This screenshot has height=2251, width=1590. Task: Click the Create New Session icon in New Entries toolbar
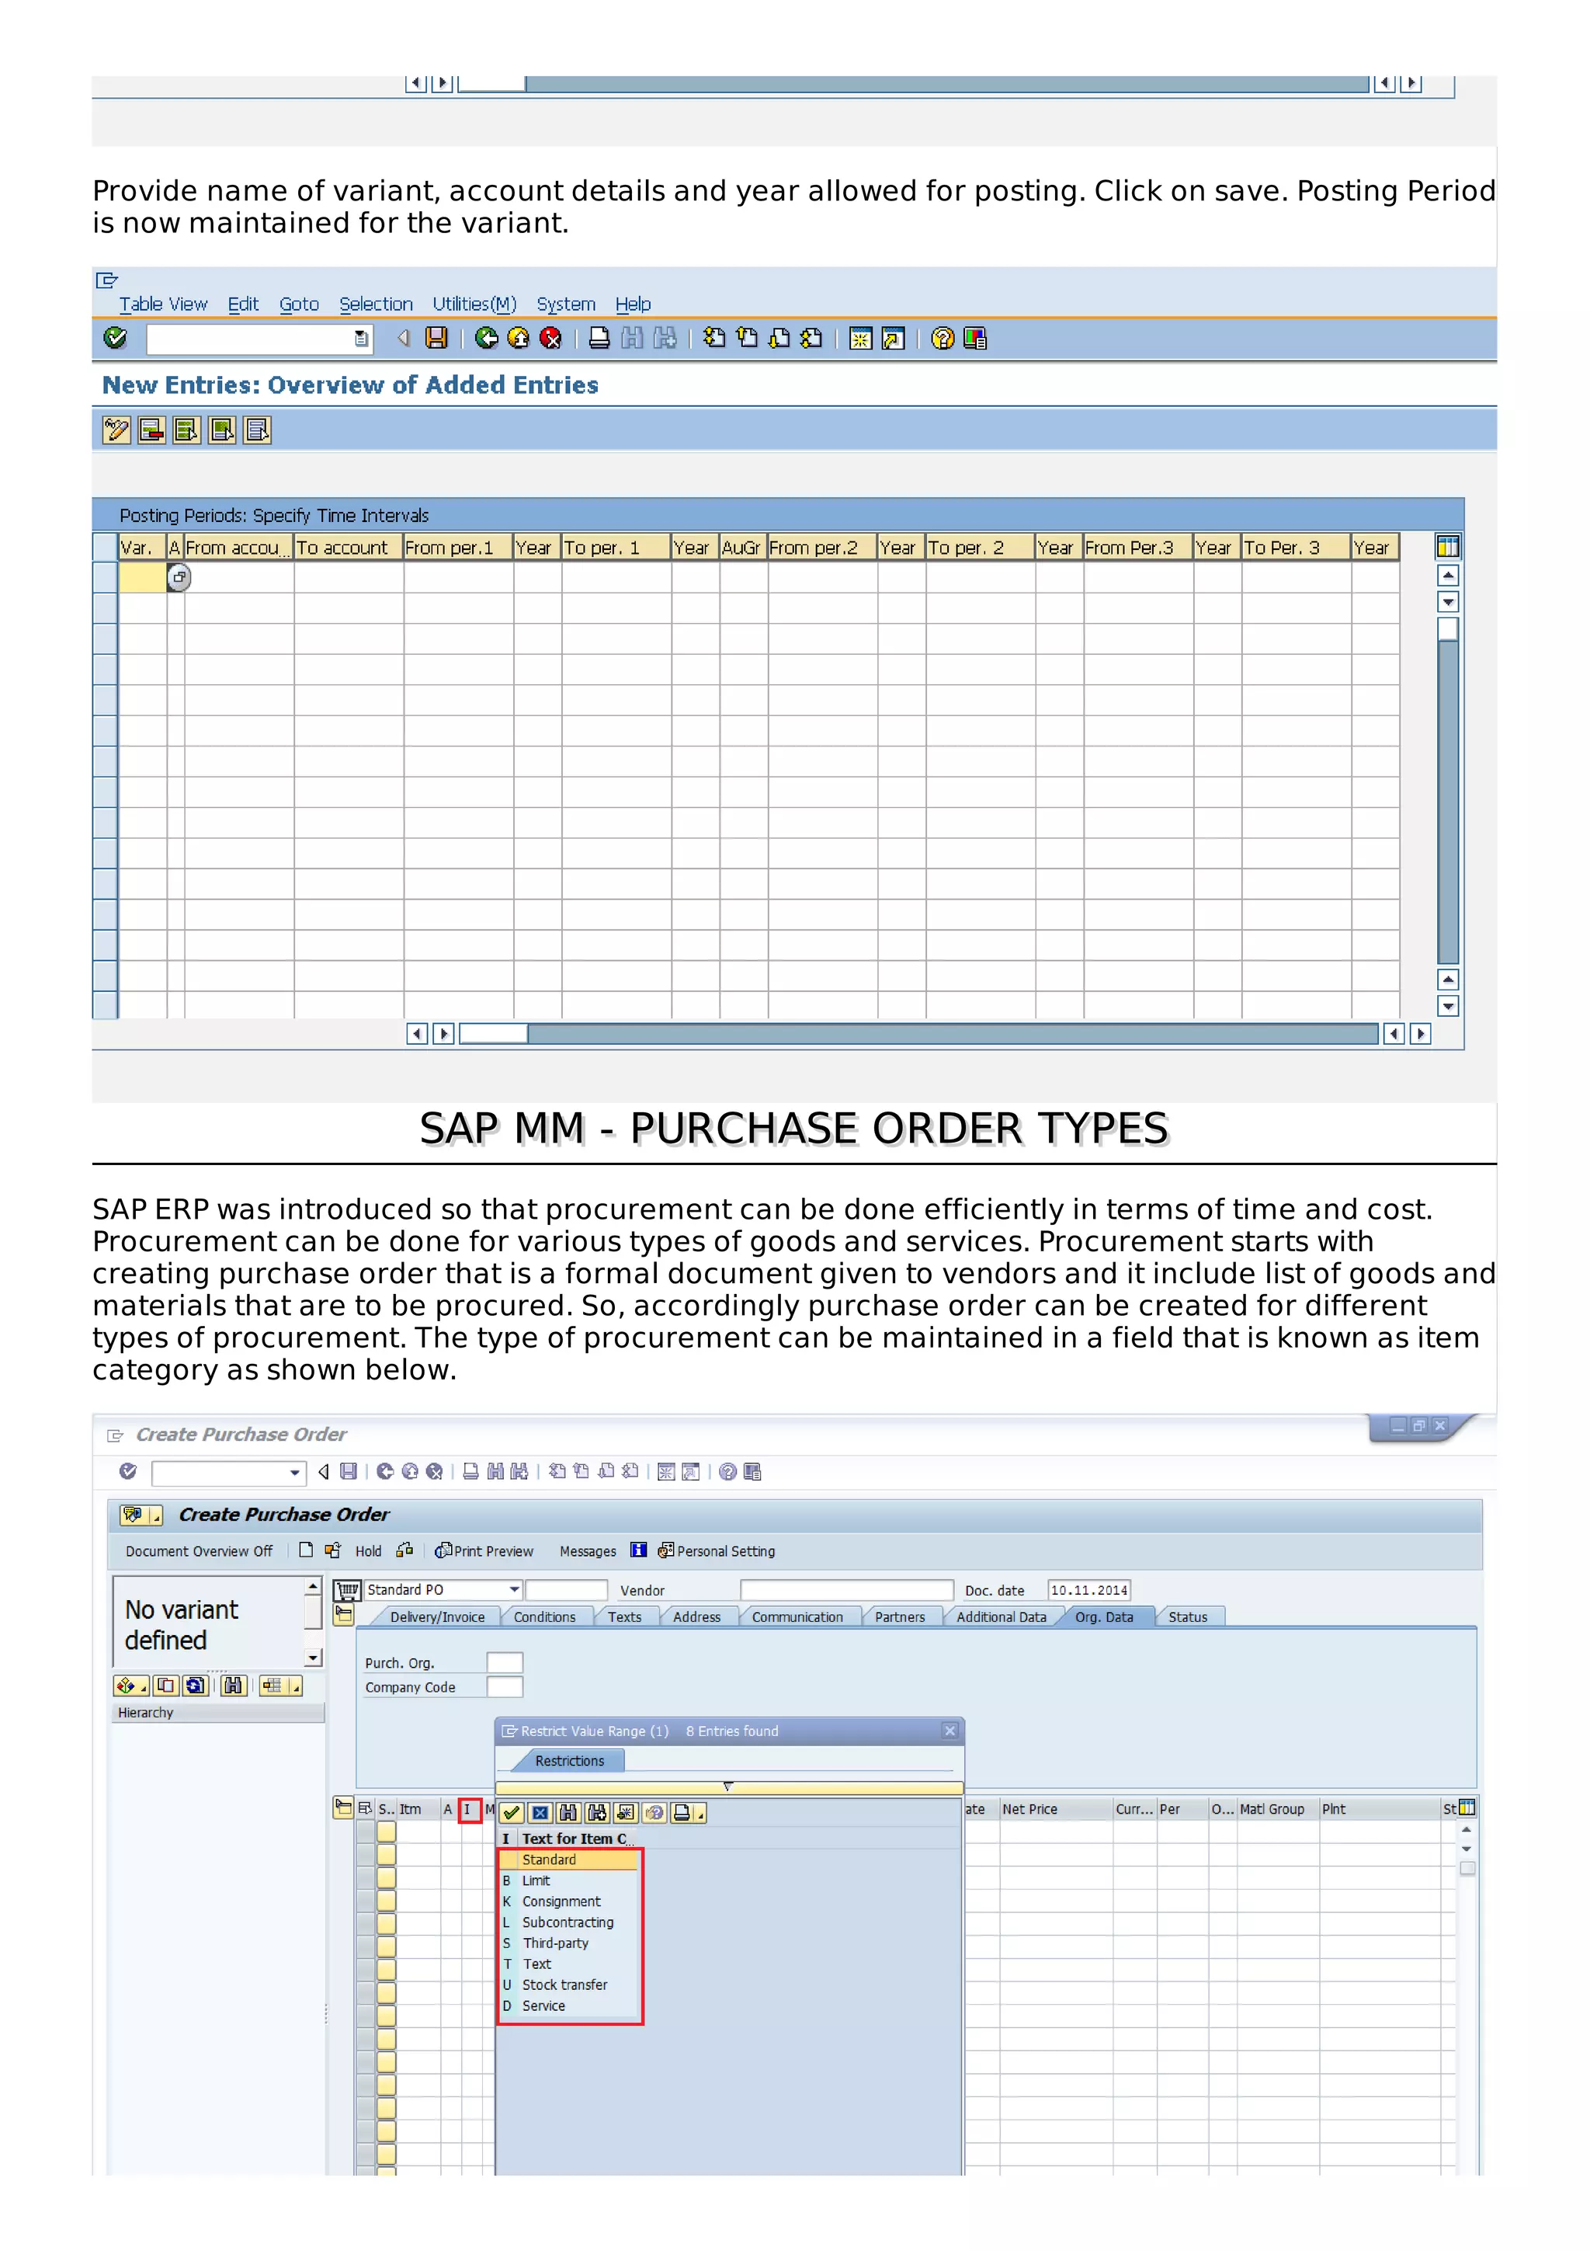point(860,338)
